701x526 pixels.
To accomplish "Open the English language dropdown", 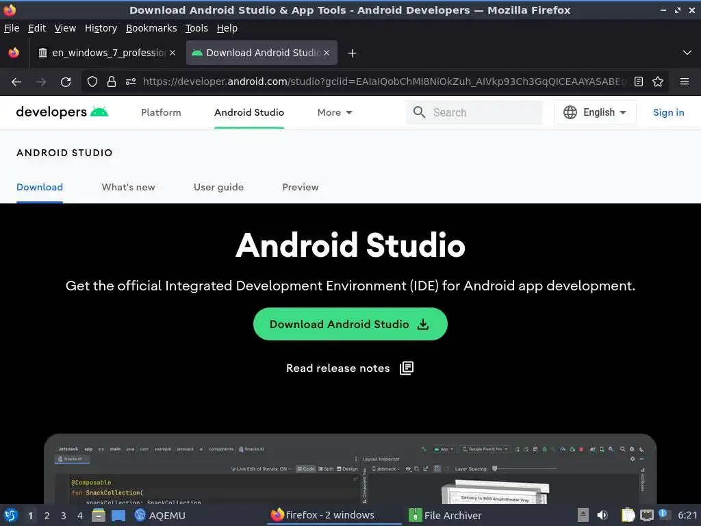I will [x=595, y=112].
